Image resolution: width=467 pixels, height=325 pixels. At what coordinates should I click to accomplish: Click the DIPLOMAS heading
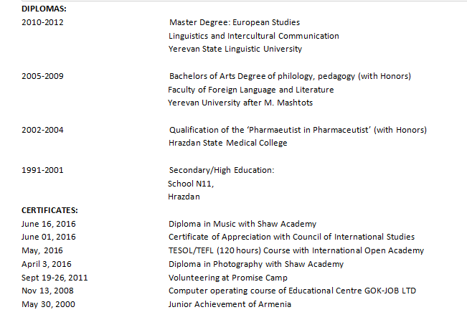click(46, 9)
